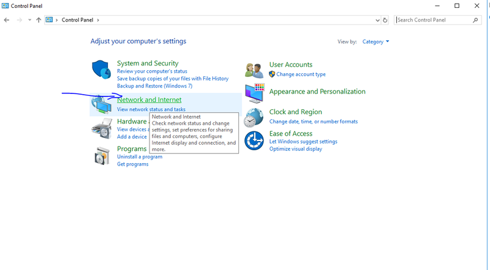Expand the chevron before Control Panel breadcrumb
490x270 pixels.
tap(56, 20)
